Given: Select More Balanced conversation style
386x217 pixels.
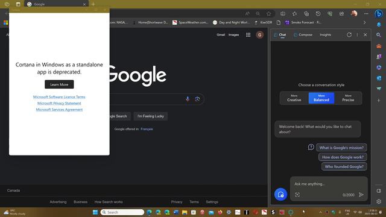Looking at the screenshot, I should pos(321,98).
